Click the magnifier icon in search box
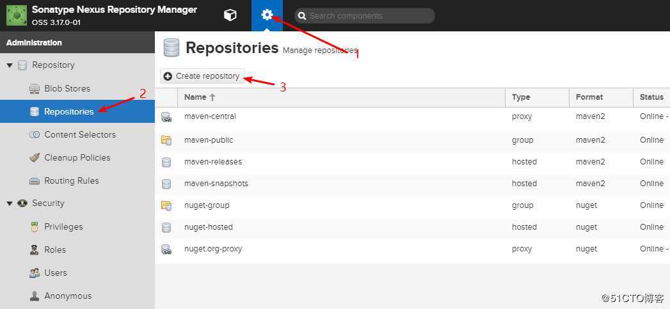 (302, 16)
